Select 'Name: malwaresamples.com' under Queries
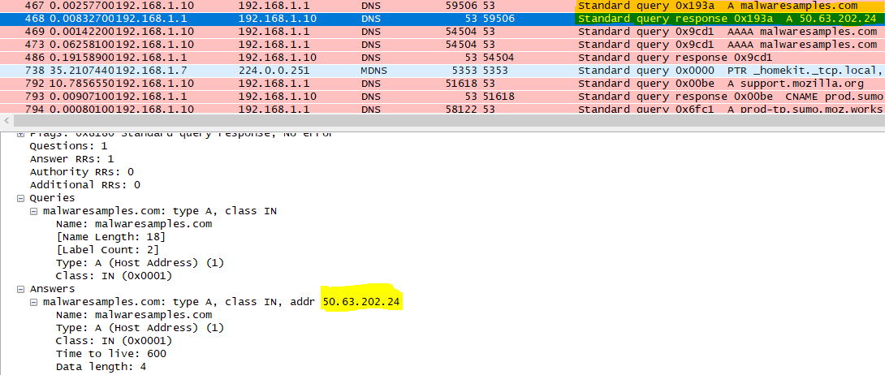The image size is (885, 375). point(134,224)
